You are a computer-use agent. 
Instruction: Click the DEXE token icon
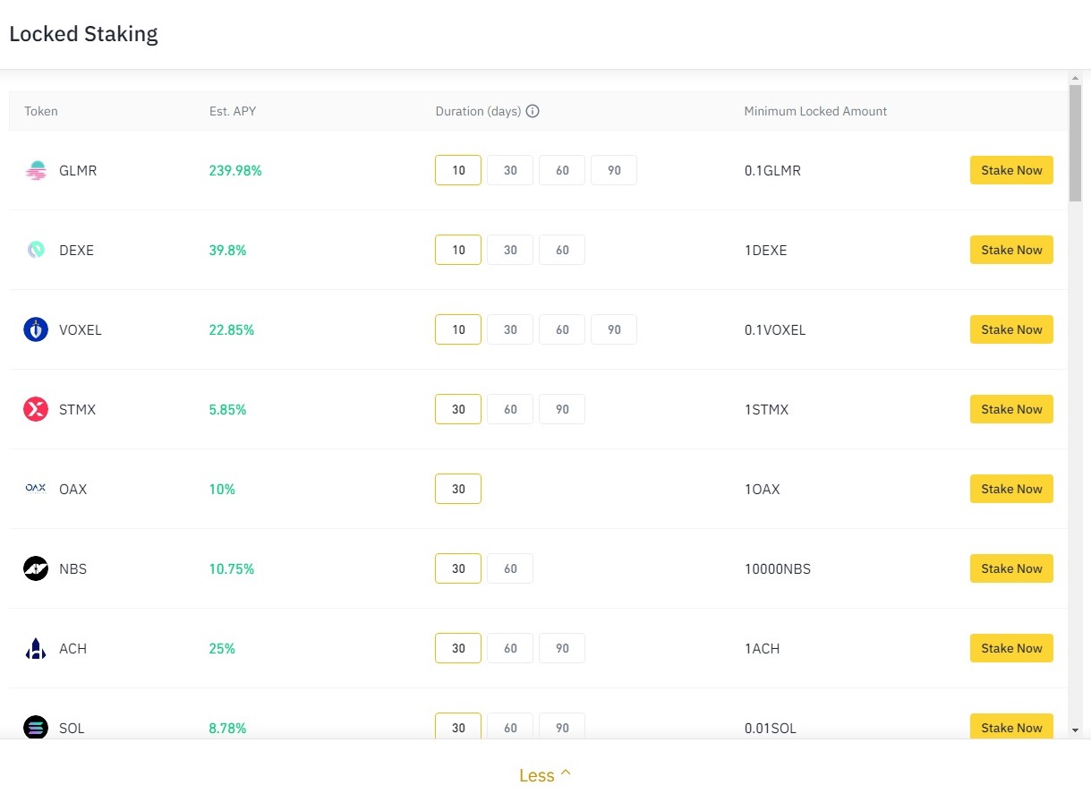click(x=36, y=250)
